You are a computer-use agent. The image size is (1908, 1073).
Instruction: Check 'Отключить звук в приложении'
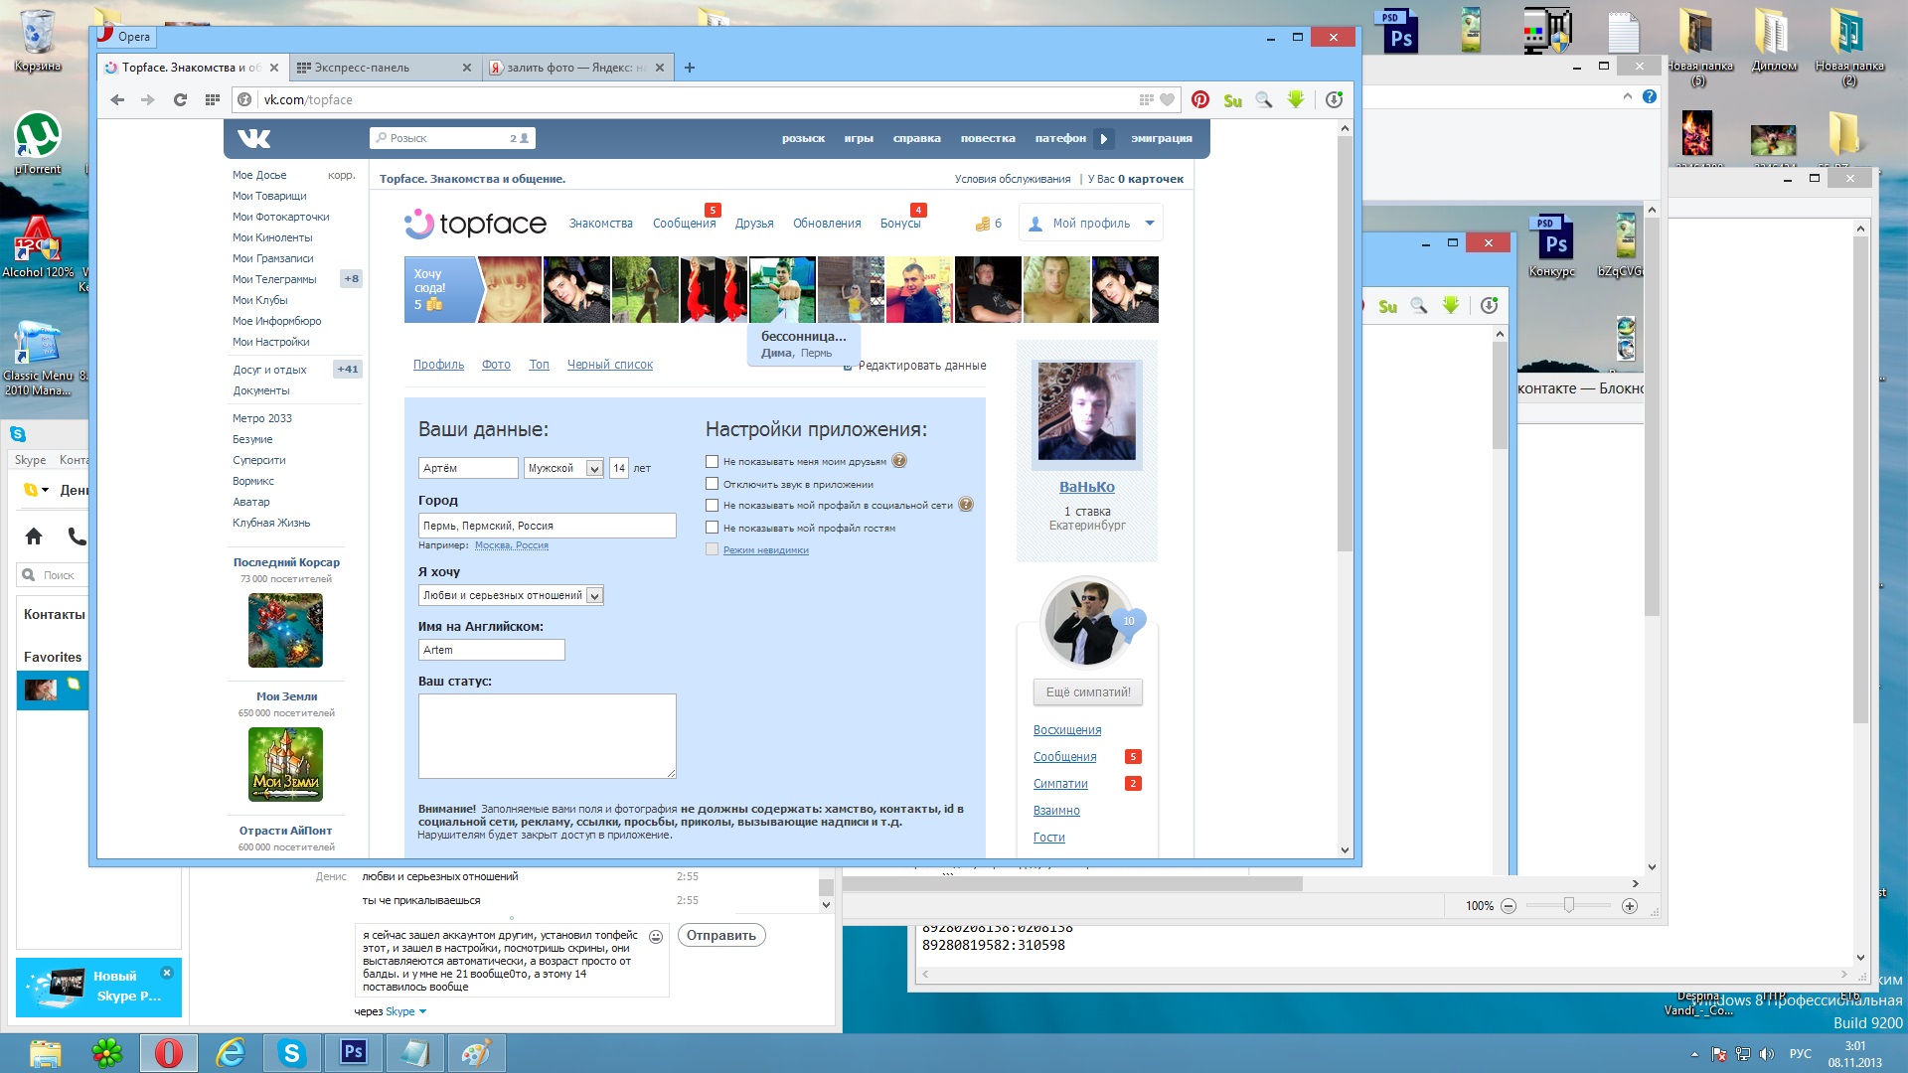point(712,484)
